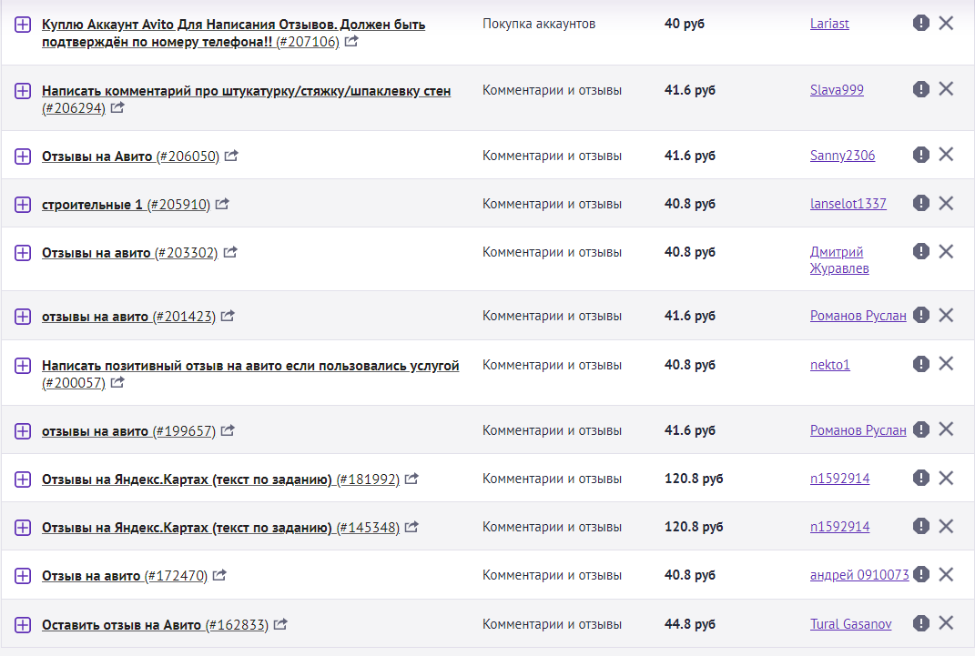975x656 pixels.
Task: View the Дмитрий Журавлев user profile
Action: click(838, 260)
